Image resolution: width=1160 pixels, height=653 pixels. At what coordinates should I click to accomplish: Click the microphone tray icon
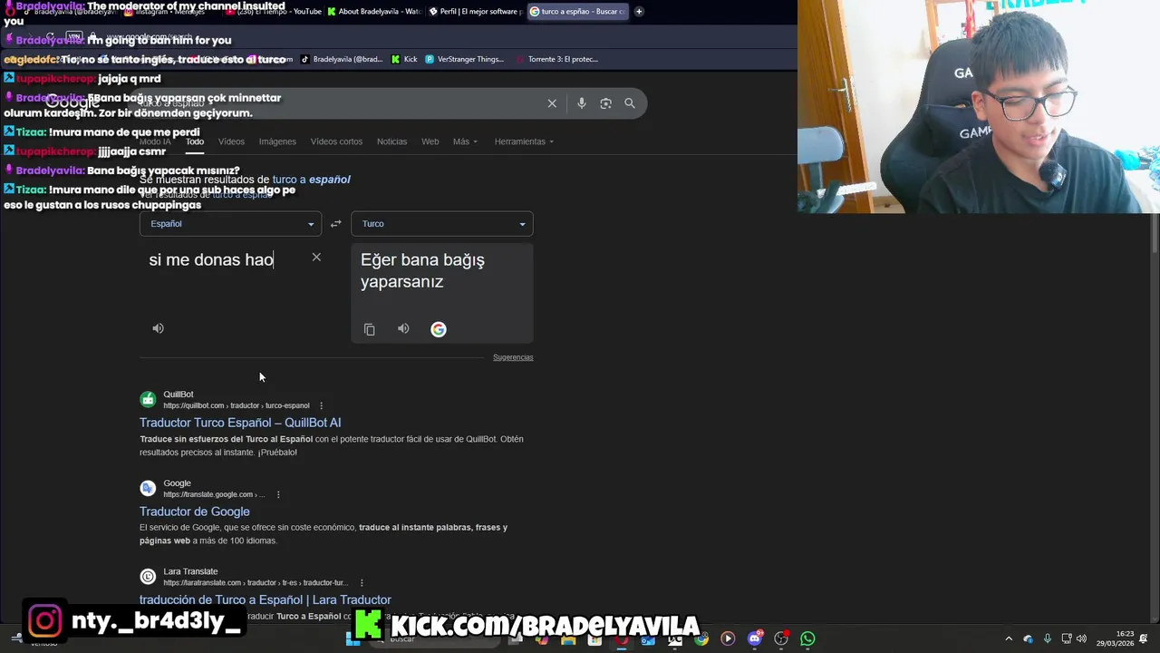1048,639
